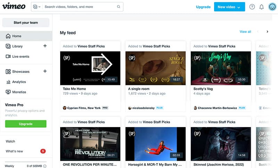Click green Upgrade button under Vimeo Pro
The image size is (278, 168).
point(26,124)
